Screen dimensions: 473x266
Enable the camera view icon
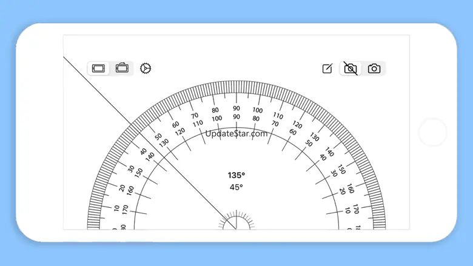point(374,68)
